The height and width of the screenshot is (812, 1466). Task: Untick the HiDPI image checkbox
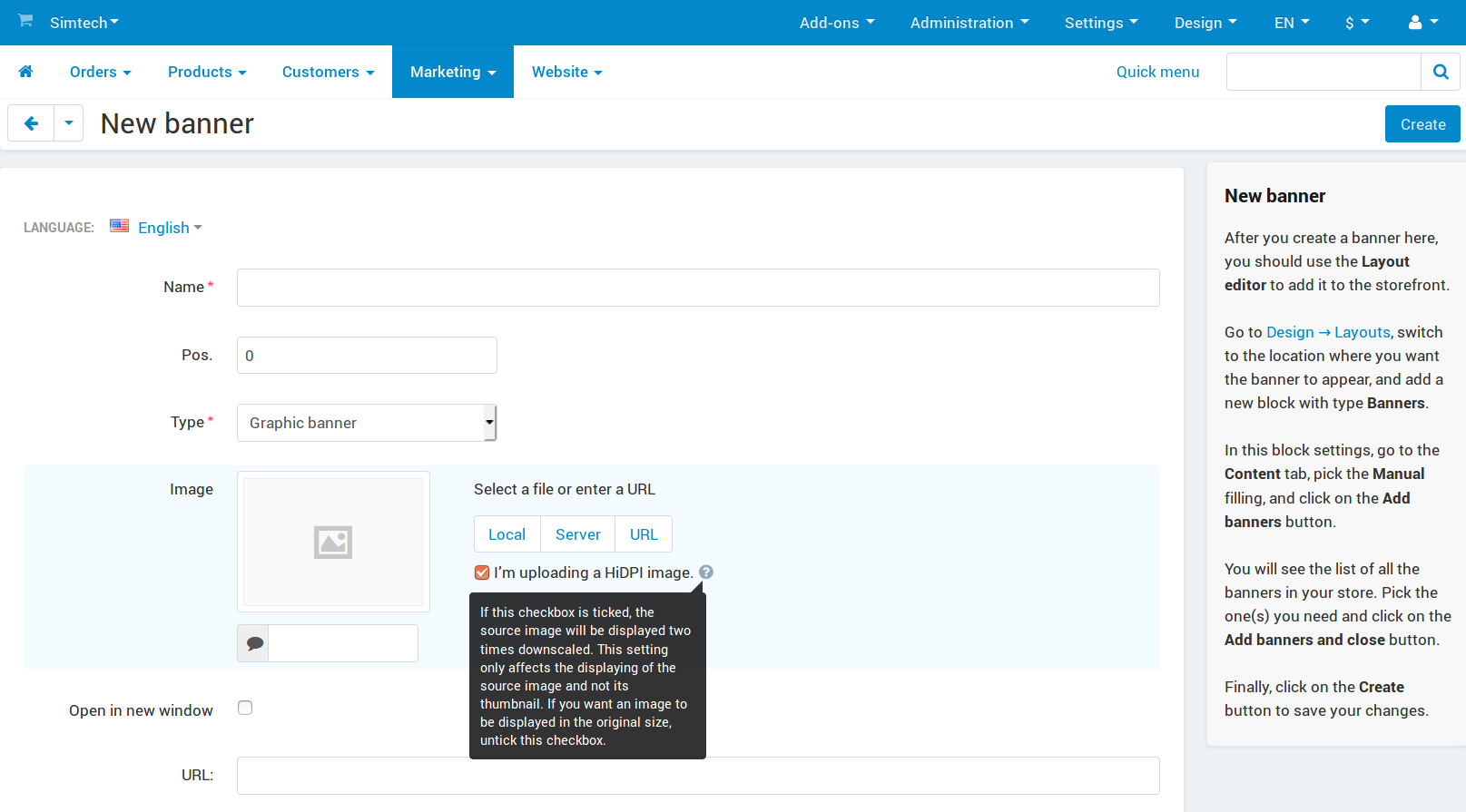point(482,572)
